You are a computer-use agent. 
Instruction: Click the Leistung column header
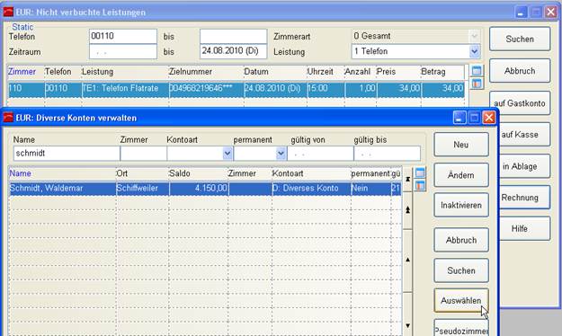pos(125,72)
